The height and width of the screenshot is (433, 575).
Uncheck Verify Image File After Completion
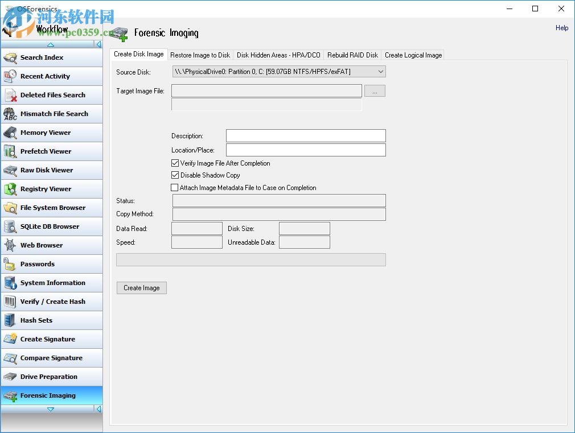174,163
